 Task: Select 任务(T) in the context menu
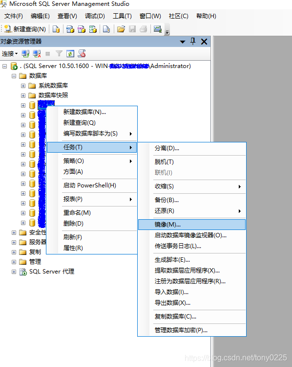pyautogui.click(x=92, y=147)
